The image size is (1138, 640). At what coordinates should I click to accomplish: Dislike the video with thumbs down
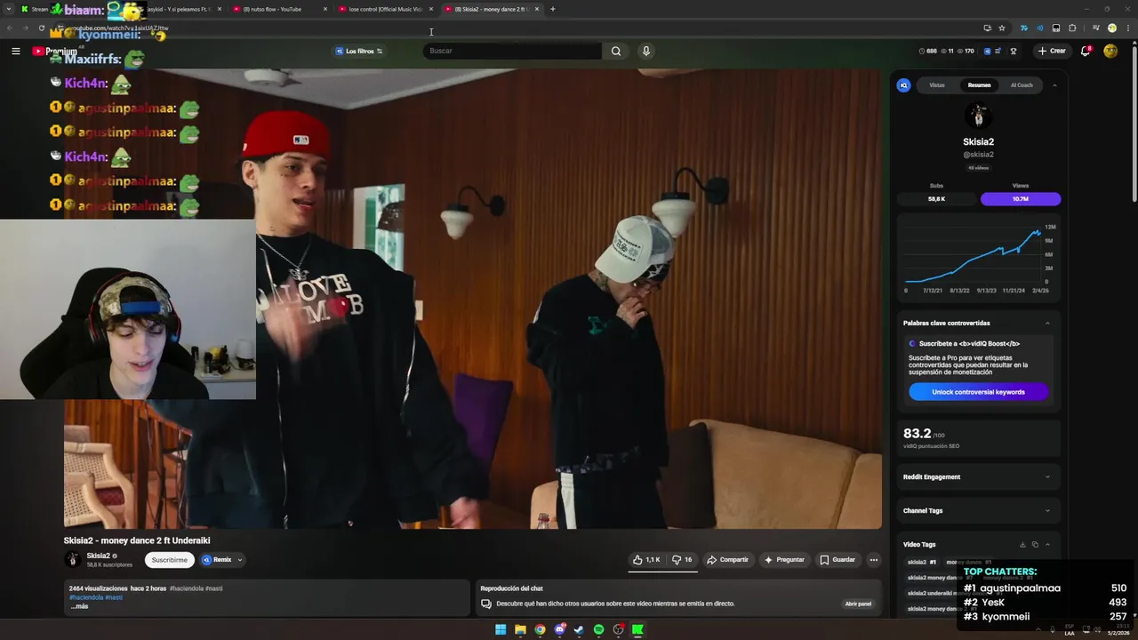tap(682, 560)
